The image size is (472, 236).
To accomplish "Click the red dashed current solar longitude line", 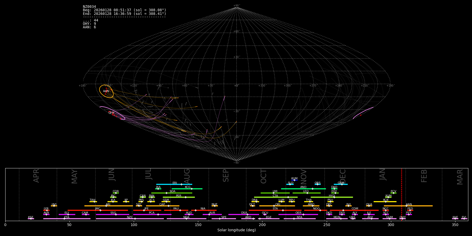I will coord(401,194).
